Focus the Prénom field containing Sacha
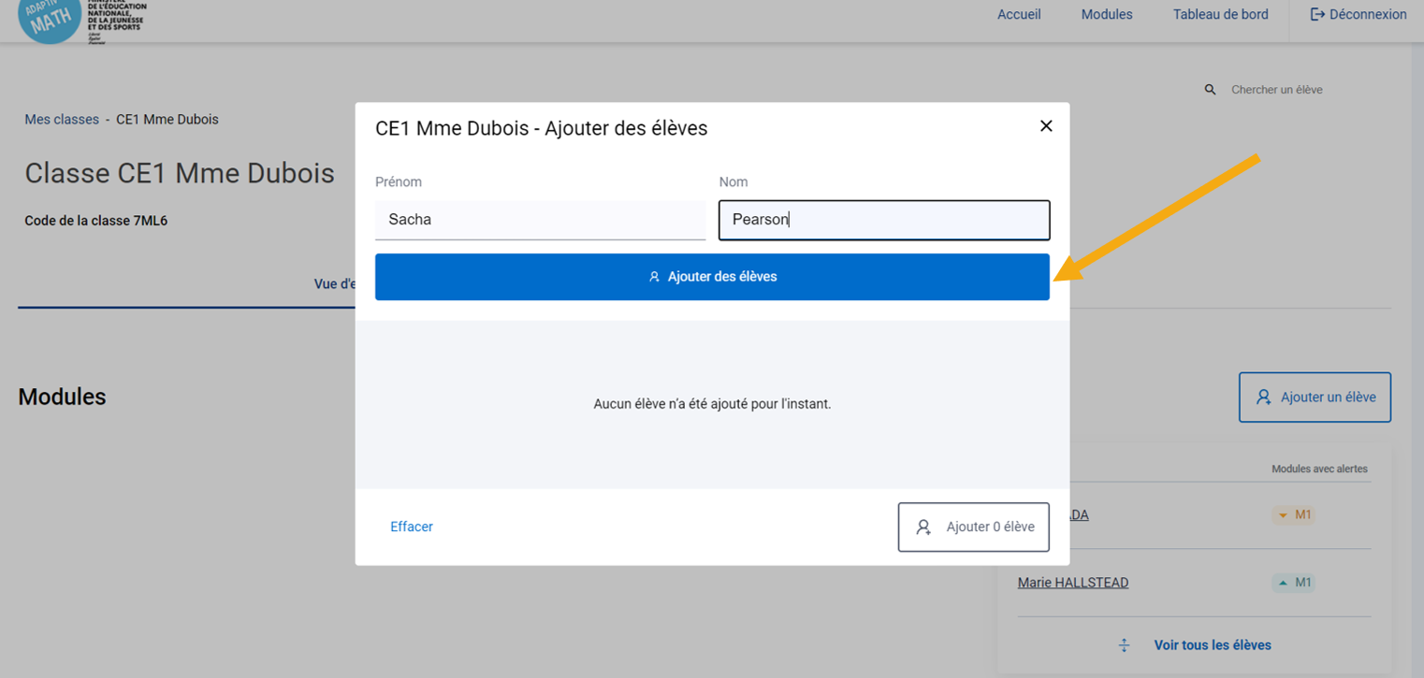The height and width of the screenshot is (678, 1424). pyautogui.click(x=540, y=220)
